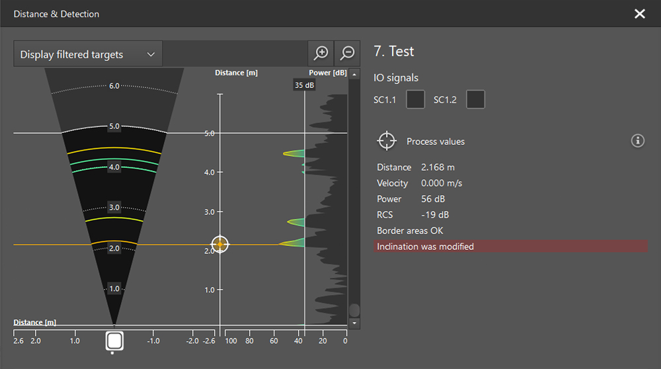Click the zoom out magnifier icon
Screen dimensions: 661x369
coord(347,54)
